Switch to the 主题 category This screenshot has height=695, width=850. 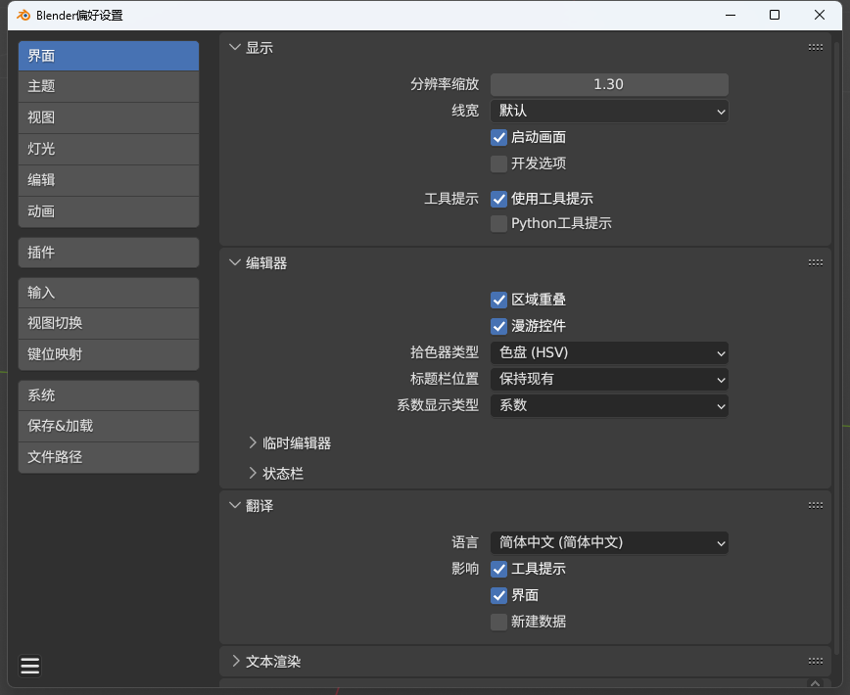pos(109,87)
